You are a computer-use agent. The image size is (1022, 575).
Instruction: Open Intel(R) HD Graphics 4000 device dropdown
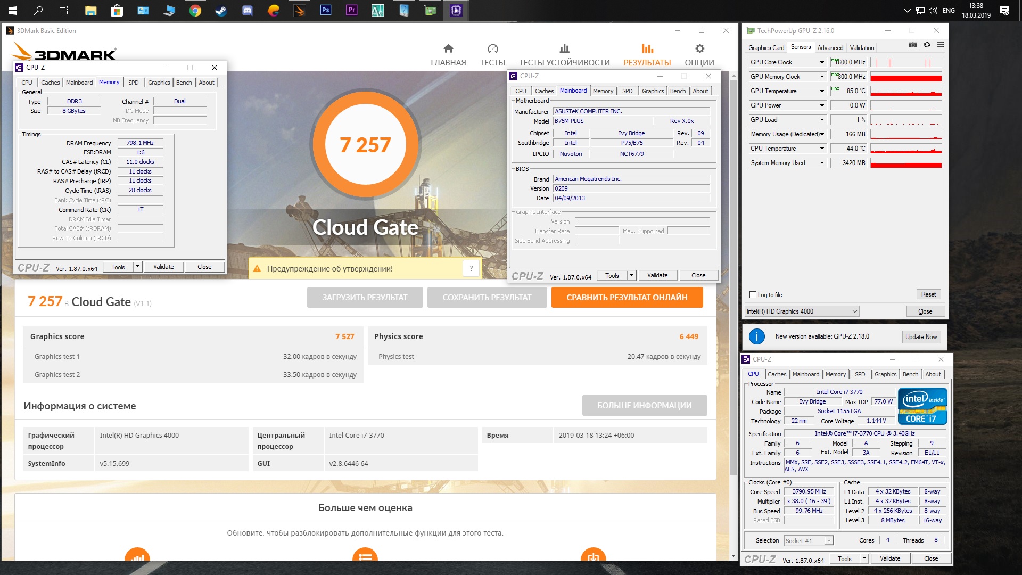[x=802, y=311]
